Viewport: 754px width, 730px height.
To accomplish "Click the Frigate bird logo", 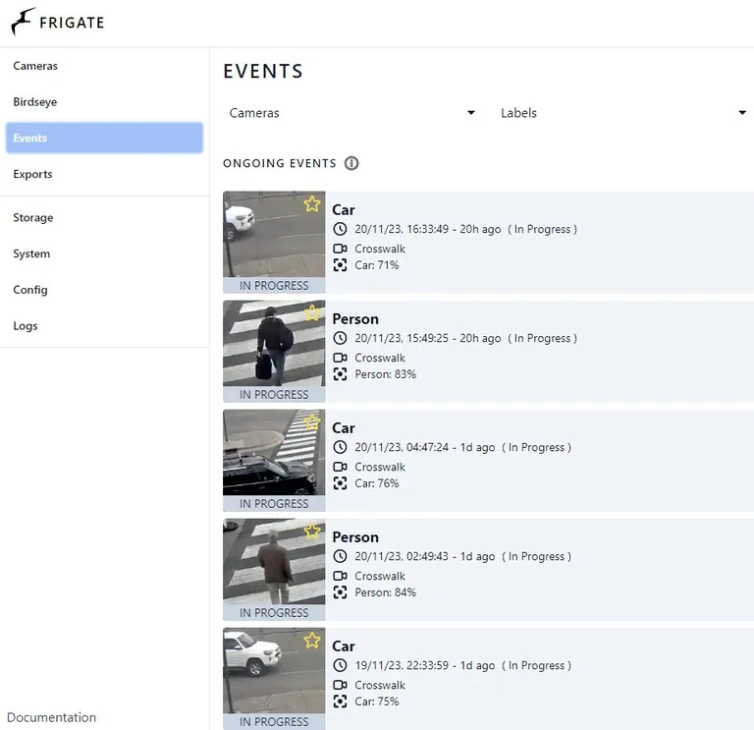I will pos(22,22).
